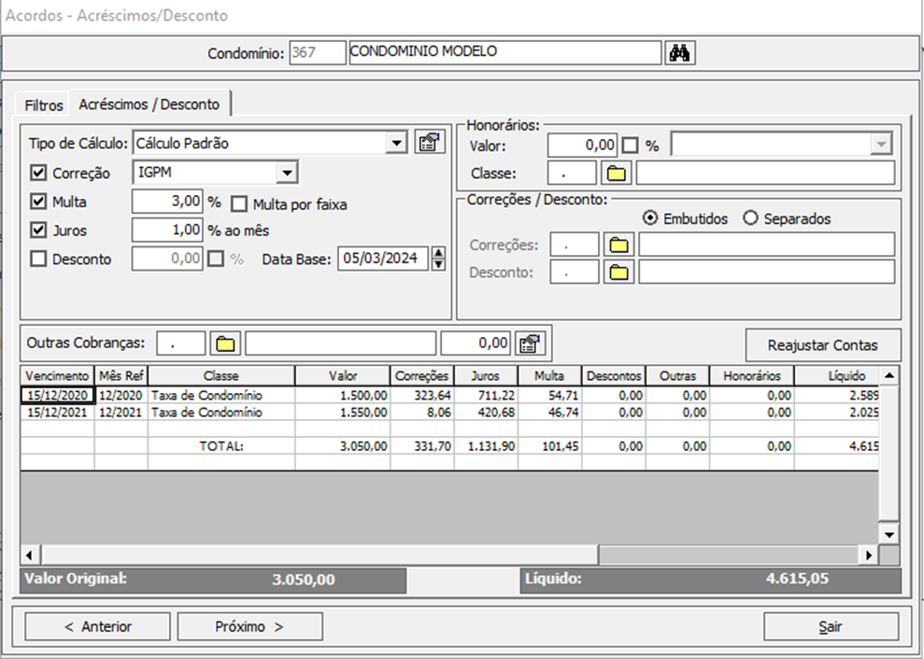
Task: Click Honorários column header
Action: pyautogui.click(x=751, y=376)
